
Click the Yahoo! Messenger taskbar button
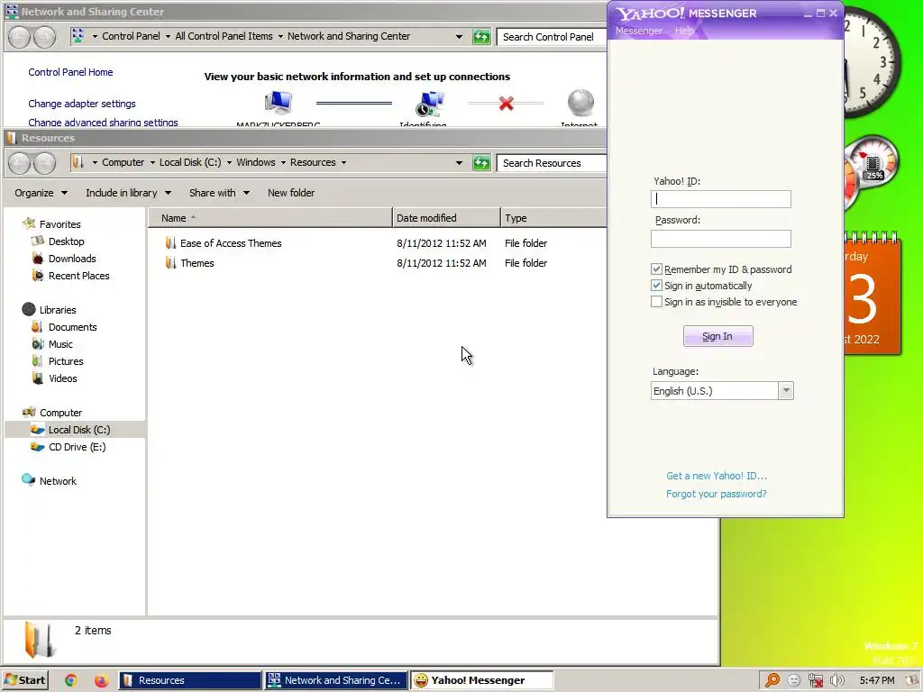[x=482, y=680]
